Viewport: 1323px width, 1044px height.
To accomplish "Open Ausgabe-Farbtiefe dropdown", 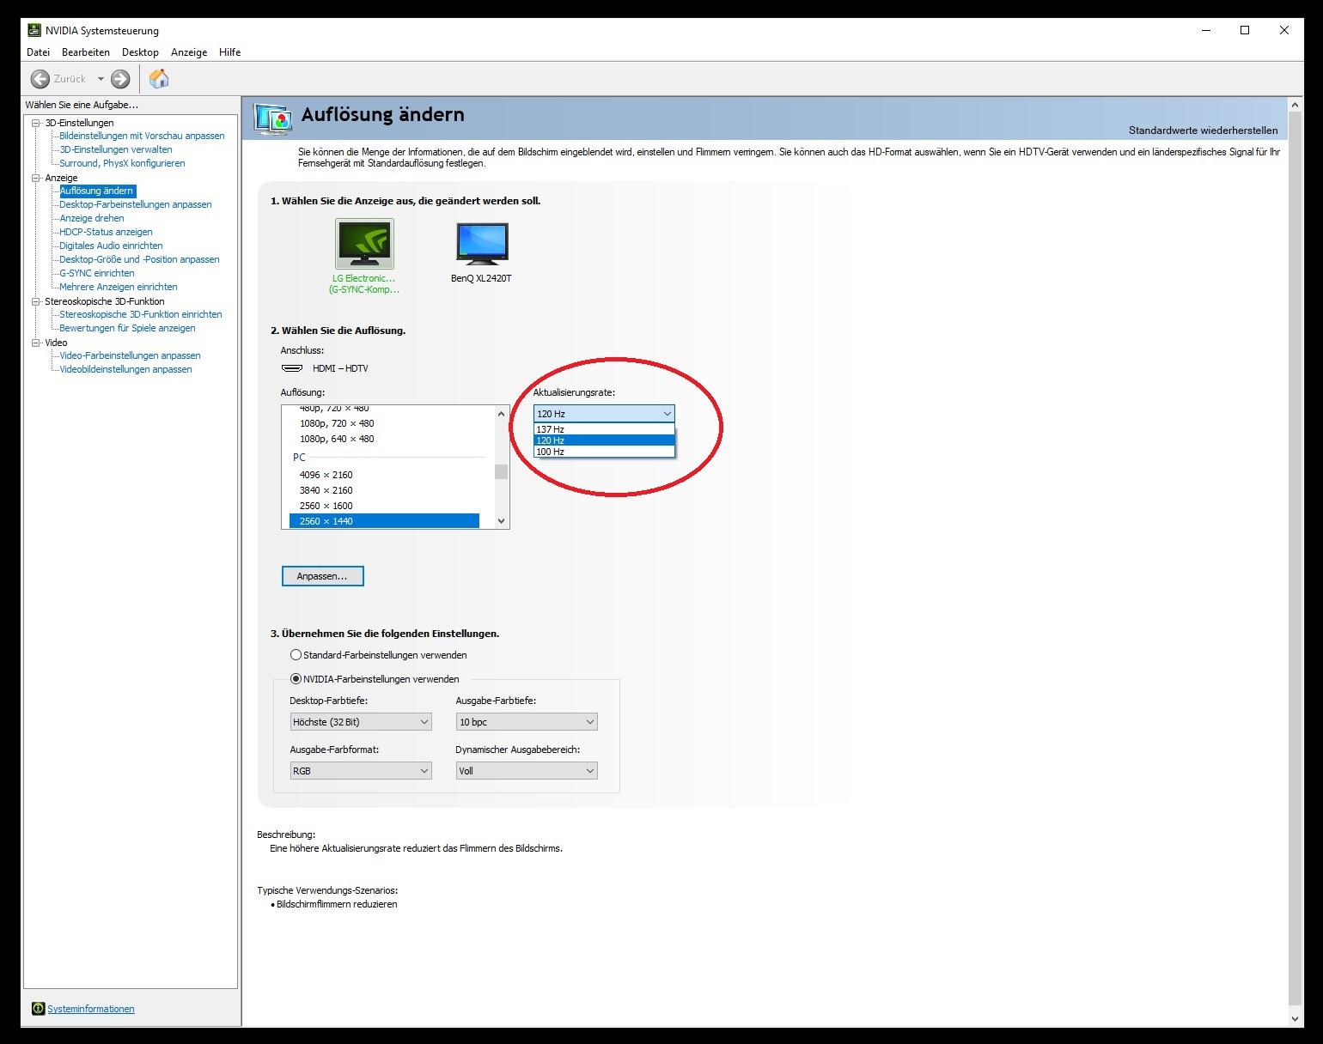I will pos(527,722).
